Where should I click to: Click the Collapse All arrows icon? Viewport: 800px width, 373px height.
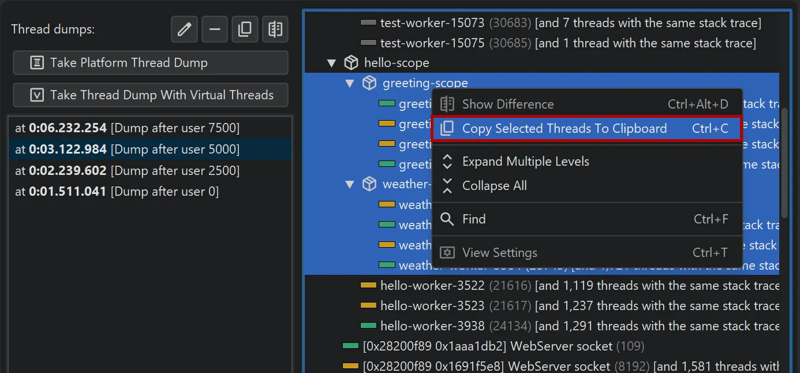(447, 186)
